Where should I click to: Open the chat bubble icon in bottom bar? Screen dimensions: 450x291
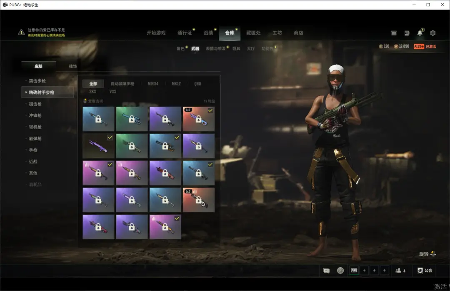click(326, 271)
